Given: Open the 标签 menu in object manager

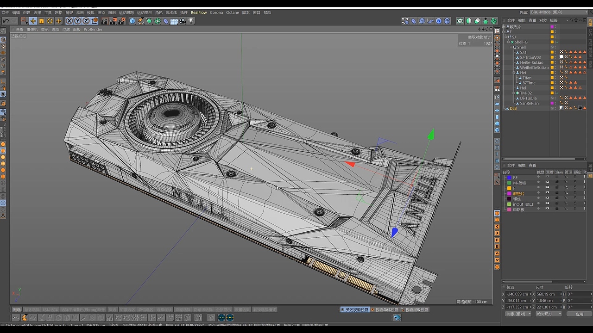Looking at the screenshot, I should 554,20.
